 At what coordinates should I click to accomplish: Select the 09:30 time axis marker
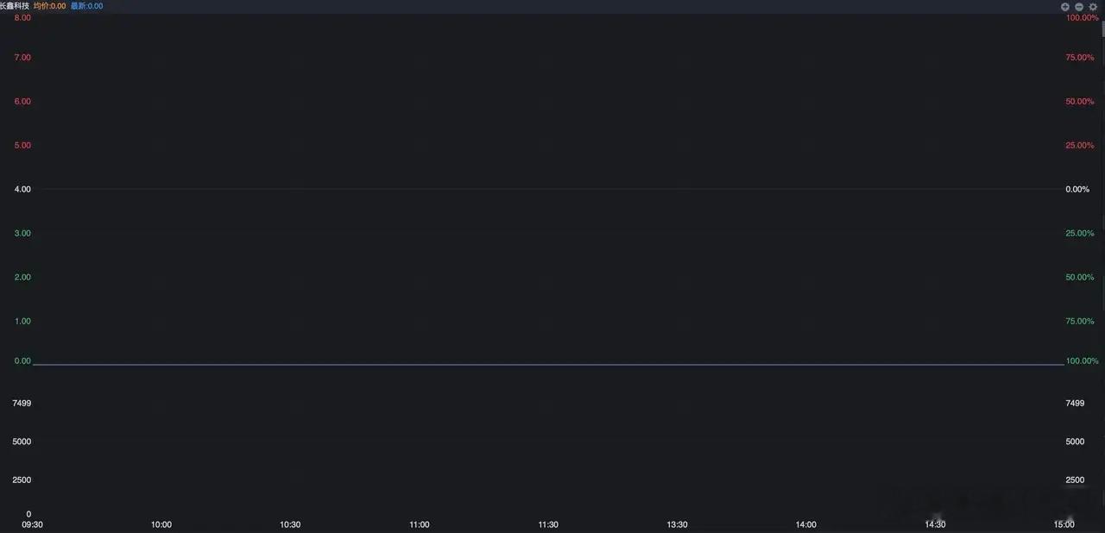tap(32, 524)
